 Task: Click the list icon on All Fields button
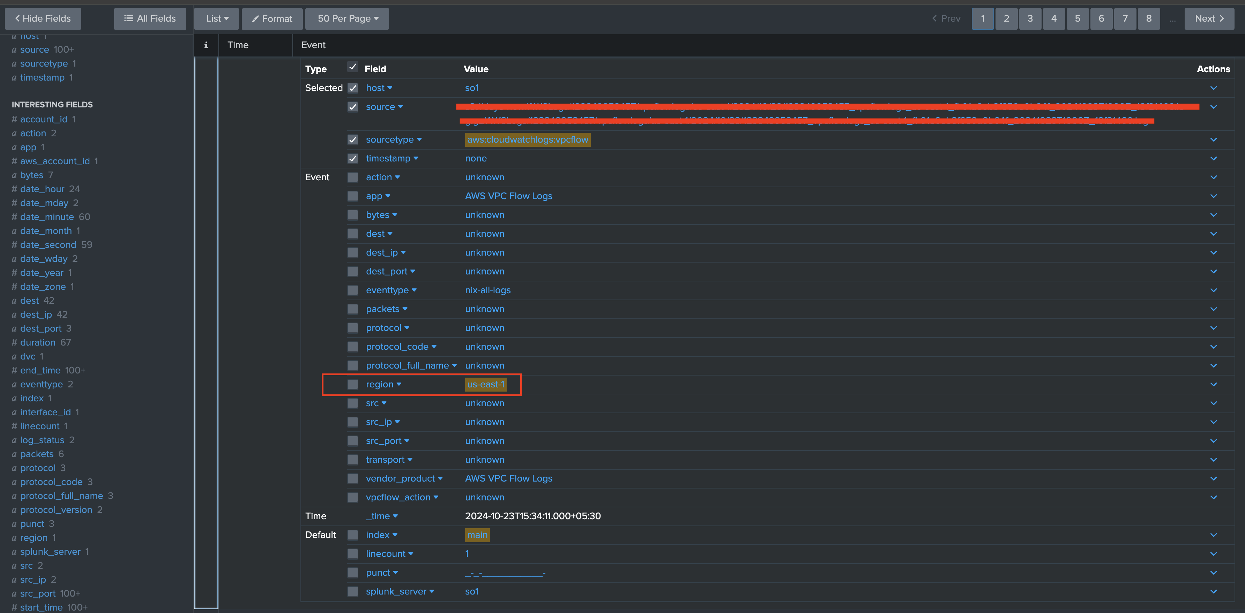point(128,18)
